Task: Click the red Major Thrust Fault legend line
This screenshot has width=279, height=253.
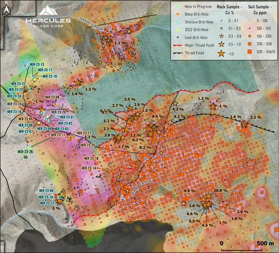Action: (178, 45)
